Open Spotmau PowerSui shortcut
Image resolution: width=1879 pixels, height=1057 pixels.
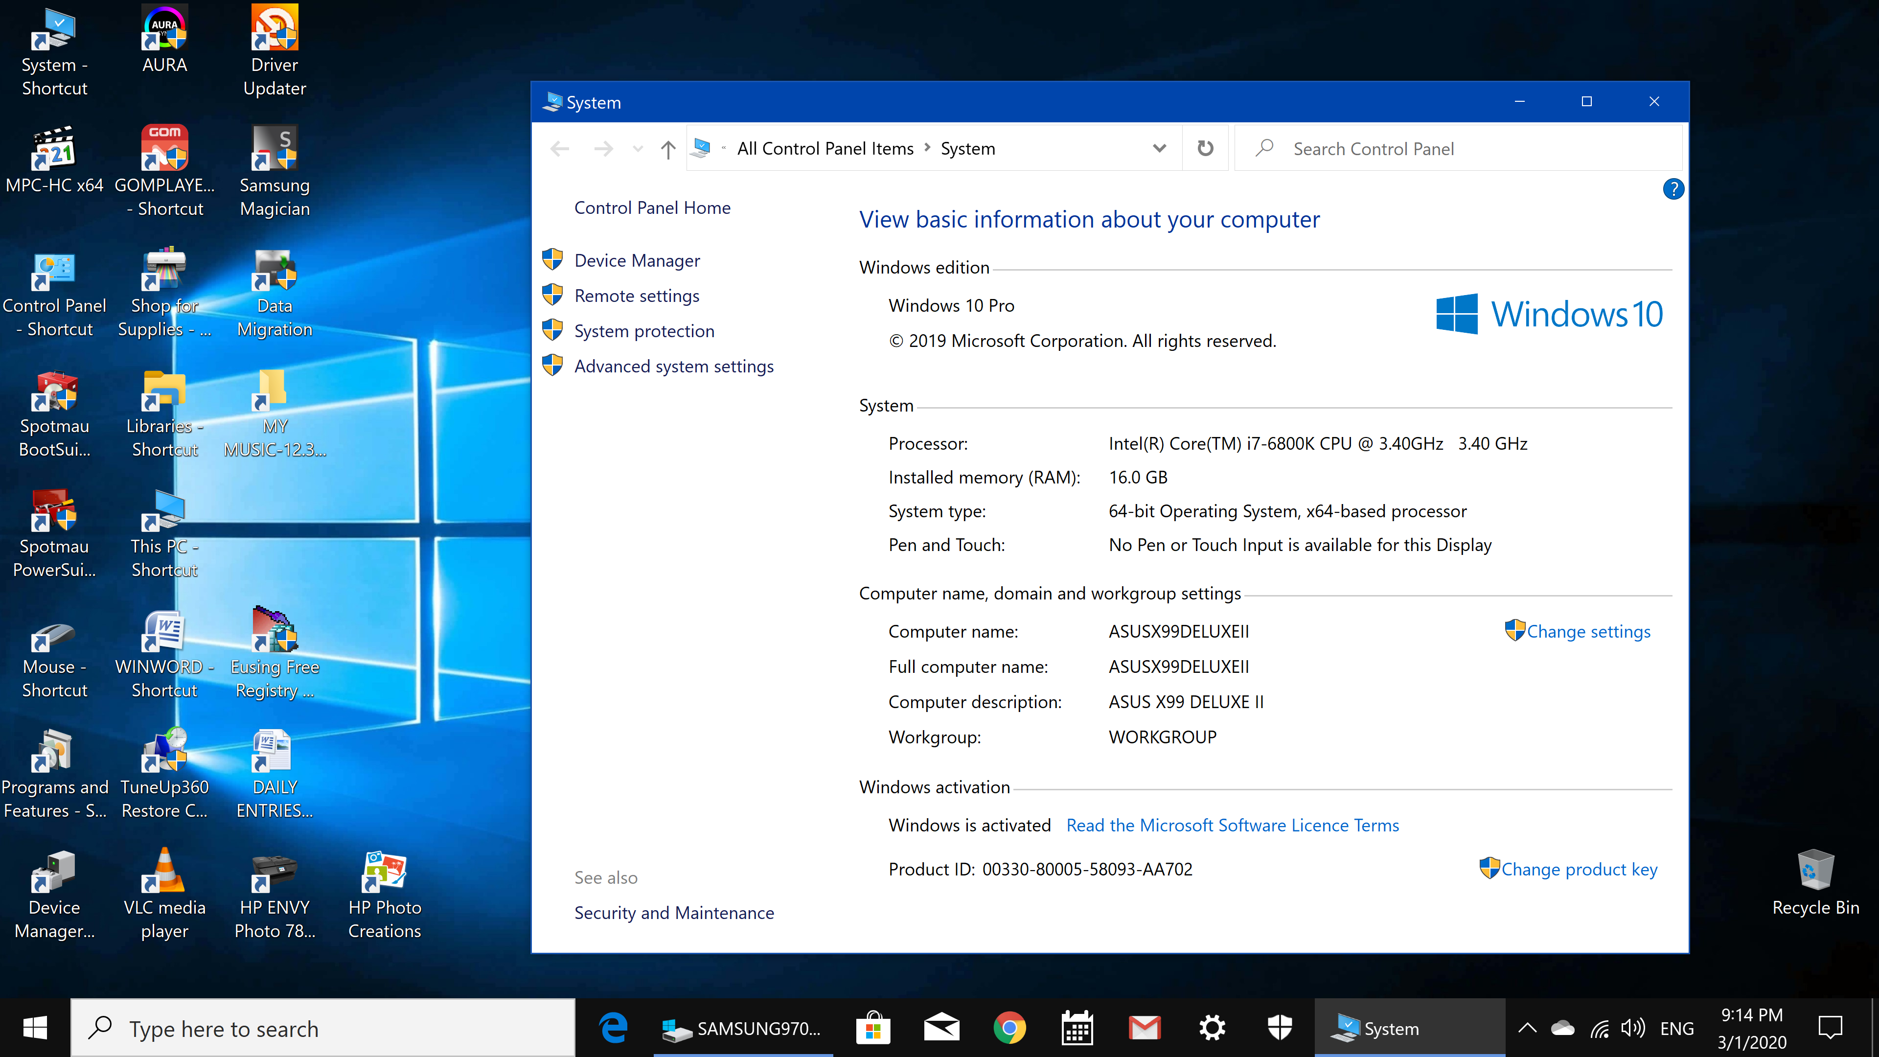click(x=54, y=532)
